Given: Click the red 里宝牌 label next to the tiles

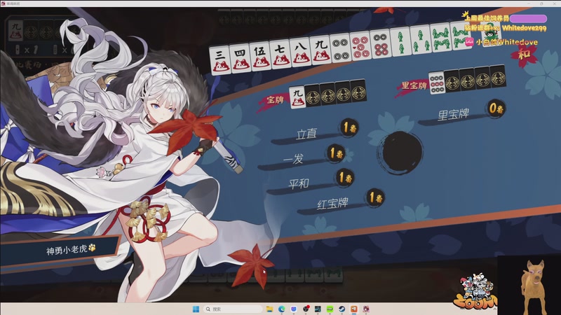Looking at the screenshot, I should tap(414, 85).
